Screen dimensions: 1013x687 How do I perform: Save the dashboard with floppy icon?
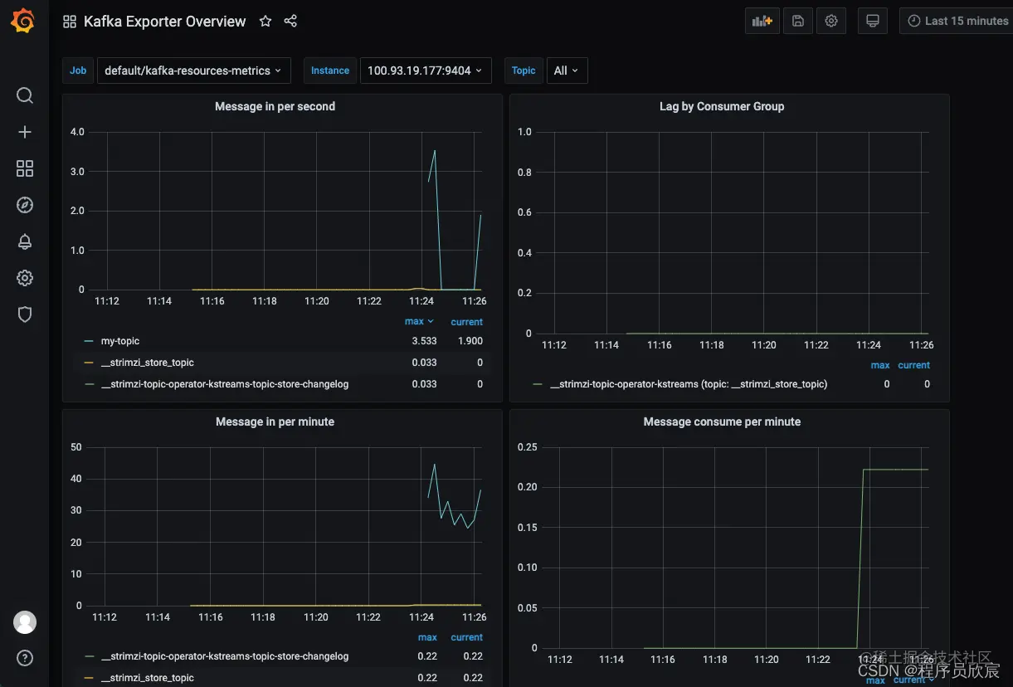[797, 21]
